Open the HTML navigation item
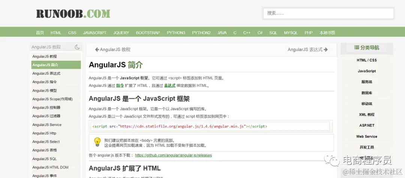 coord(56,33)
